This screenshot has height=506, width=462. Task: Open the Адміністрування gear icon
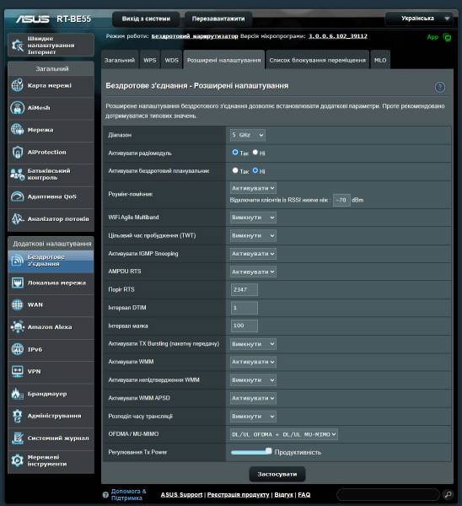[17, 416]
